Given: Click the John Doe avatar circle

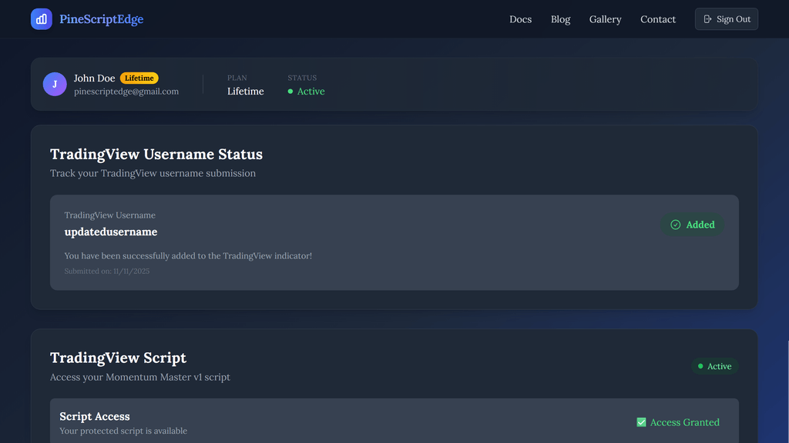Looking at the screenshot, I should point(55,85).
